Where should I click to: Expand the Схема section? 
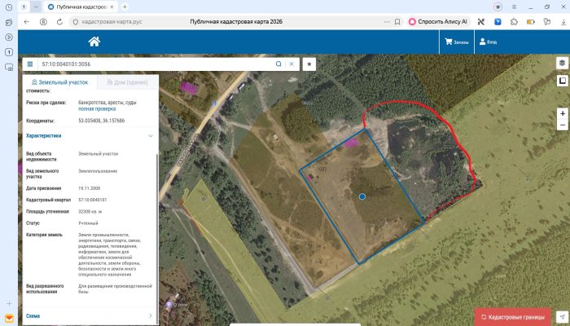coord(89,316)
